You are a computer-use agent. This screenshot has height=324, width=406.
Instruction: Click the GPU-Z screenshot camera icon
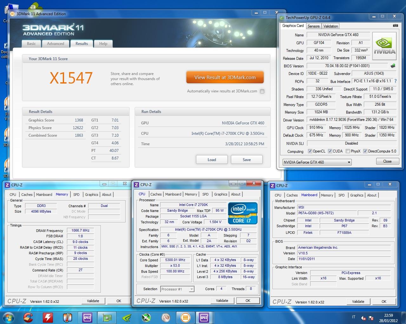pos(395,25)
